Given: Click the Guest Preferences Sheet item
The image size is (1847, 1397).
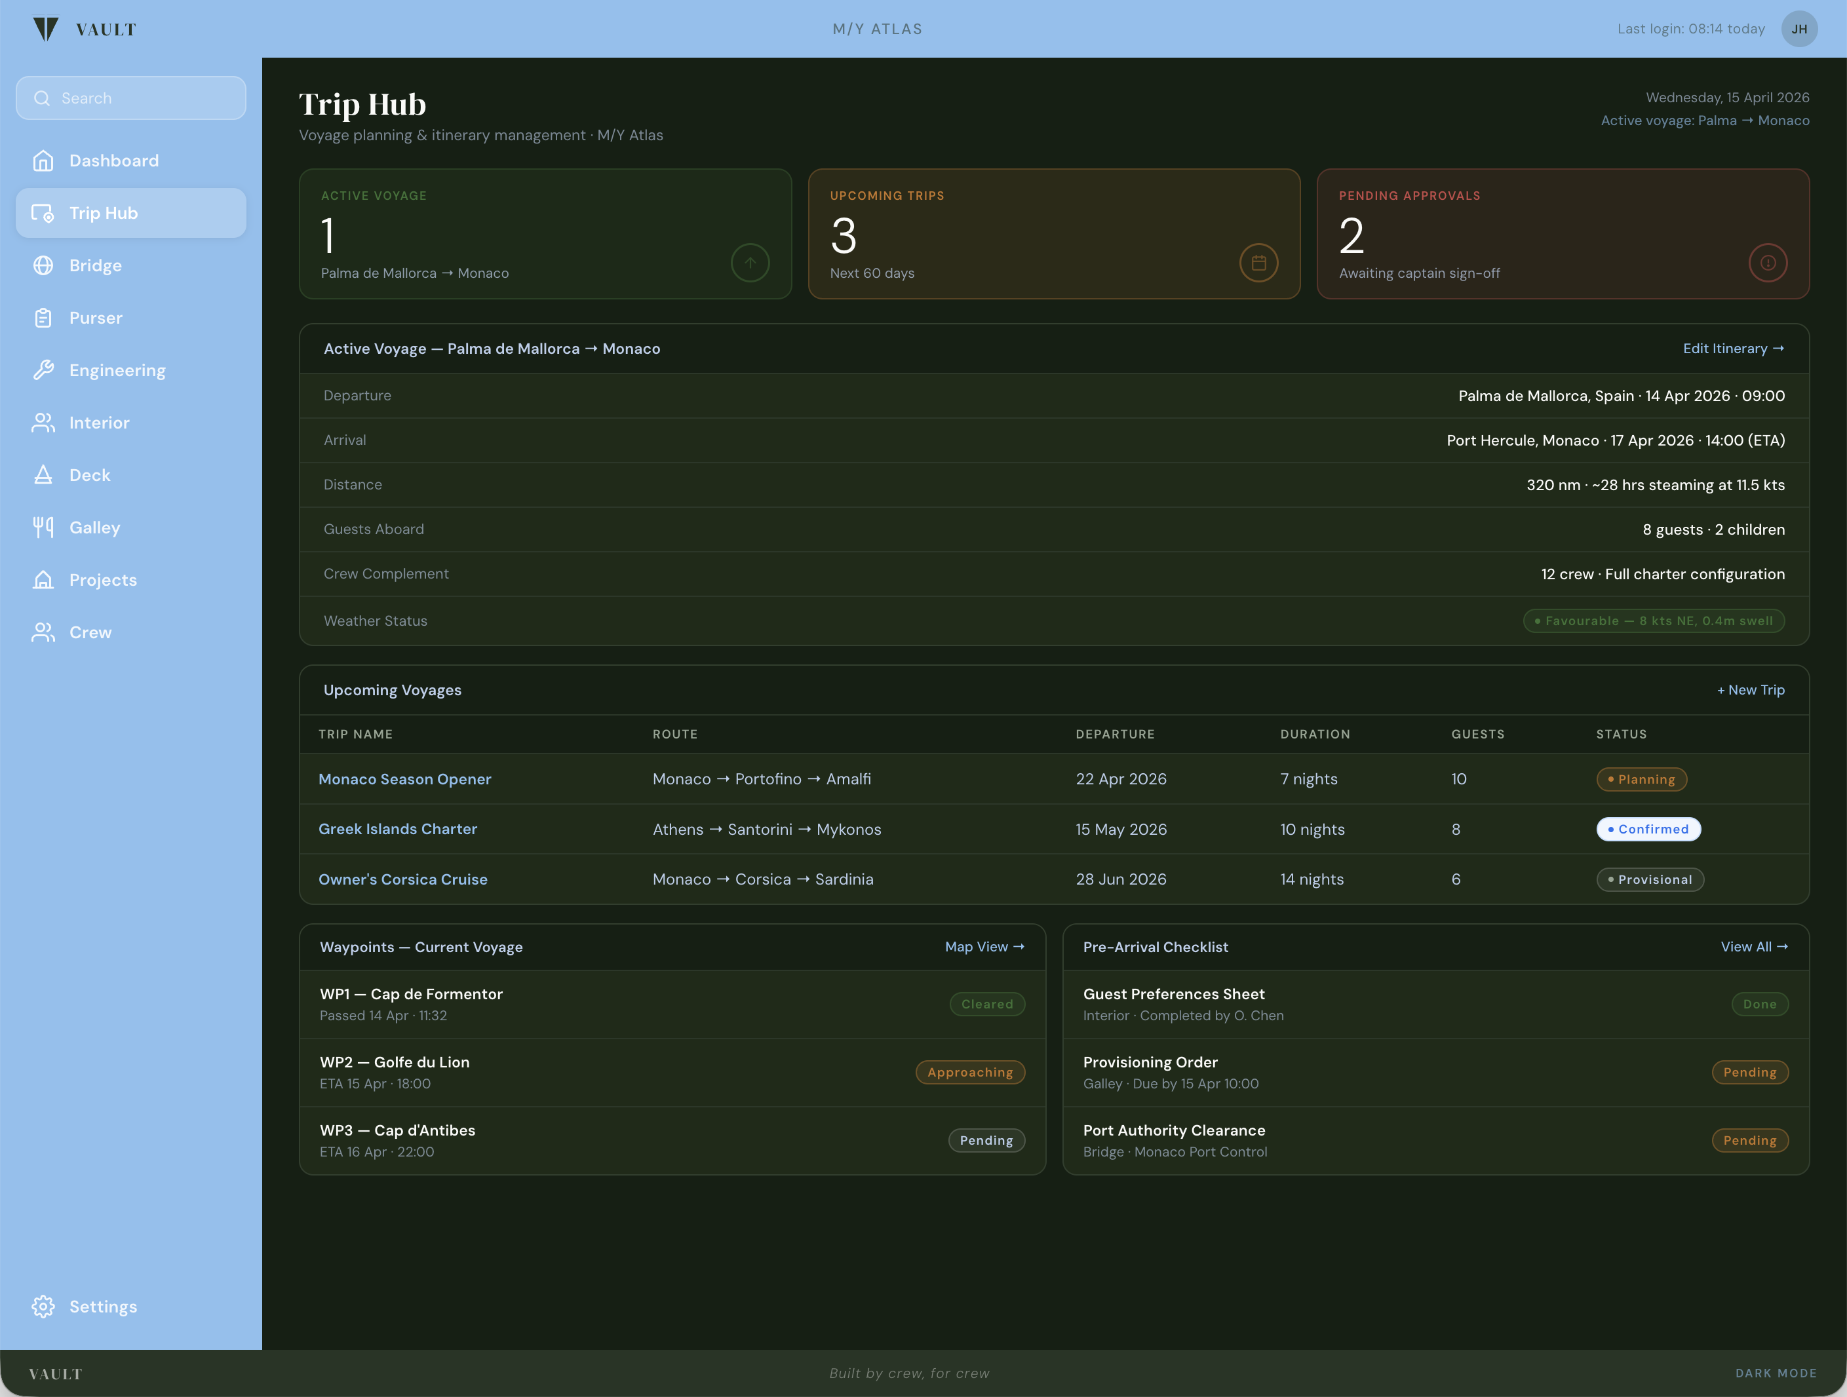Looking at the screenshot, I should pos(1435,1005).
